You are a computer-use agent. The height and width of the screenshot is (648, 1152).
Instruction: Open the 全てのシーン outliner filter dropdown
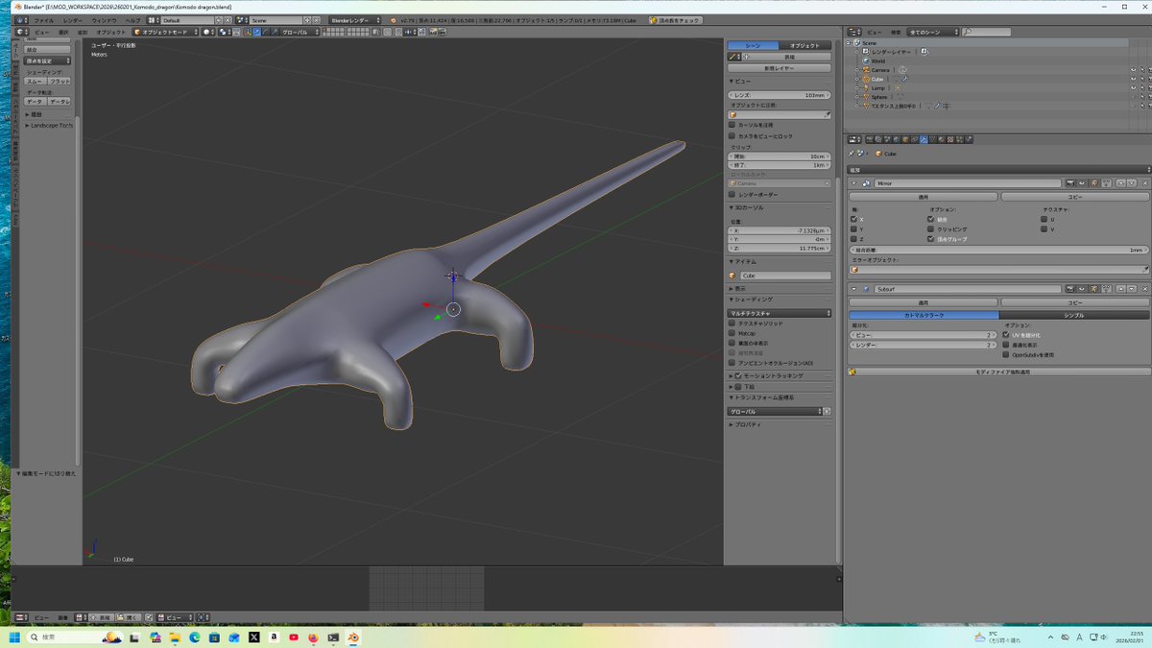(934, 32)
